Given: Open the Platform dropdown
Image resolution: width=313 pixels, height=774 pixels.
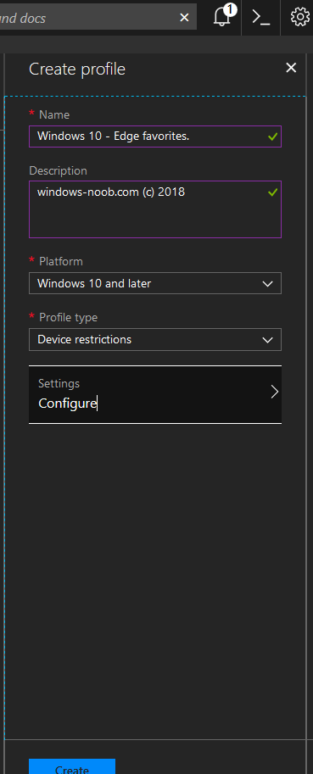Looking at the screenshot, I should [x=155, y=283].
